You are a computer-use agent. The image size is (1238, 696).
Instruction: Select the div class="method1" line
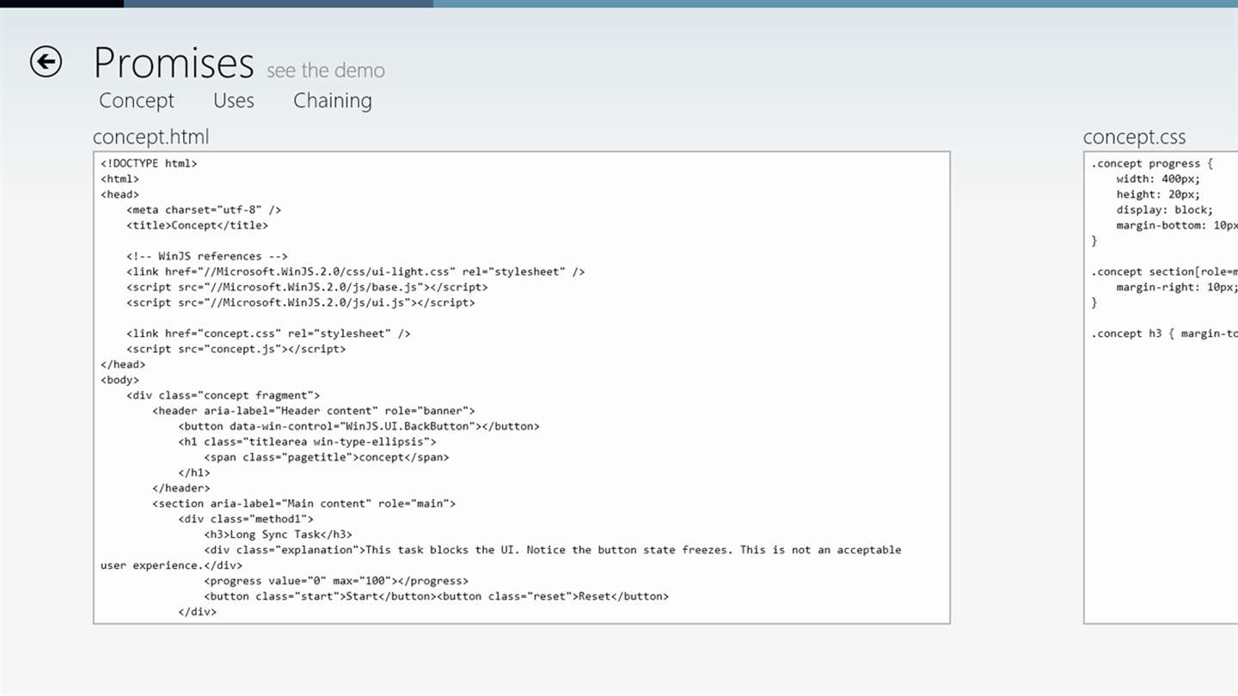[x=246, y=519]
